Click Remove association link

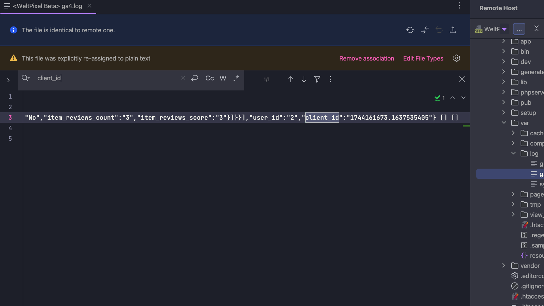tap(367, 58)
